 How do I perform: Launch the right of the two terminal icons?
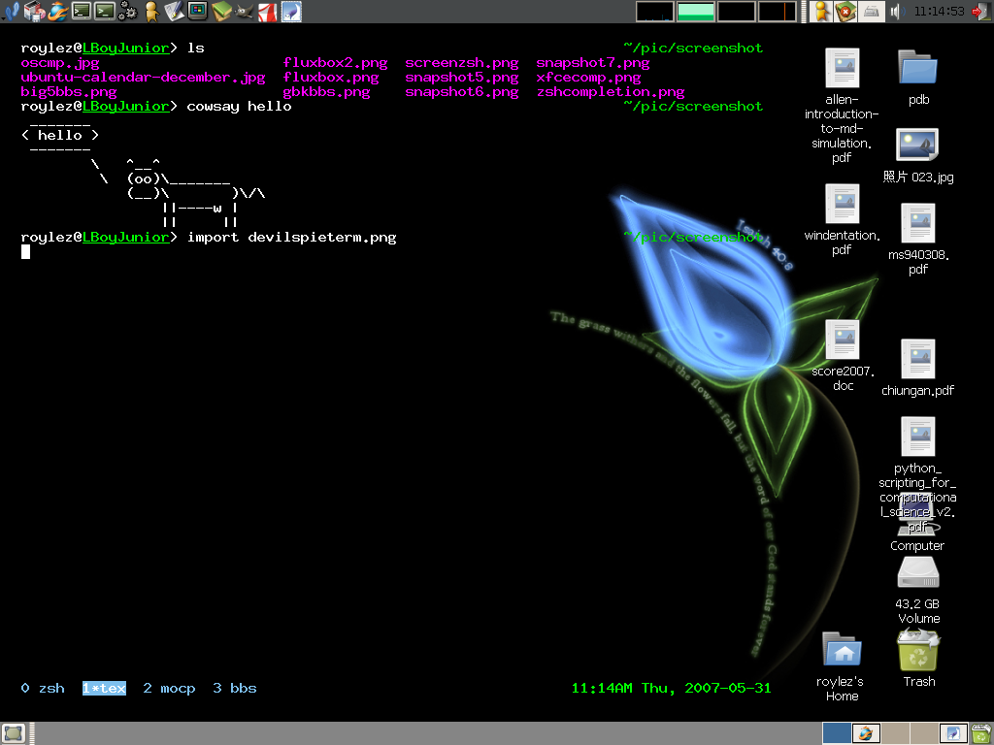pos(105,12)
